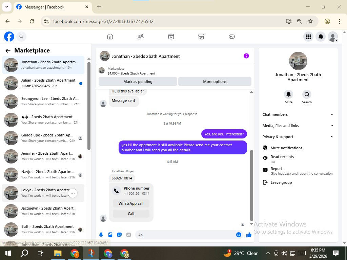Viewport: 347px width, 260px height.
Task: Open Windows Task View icon
Action: (x=41, y=253)
